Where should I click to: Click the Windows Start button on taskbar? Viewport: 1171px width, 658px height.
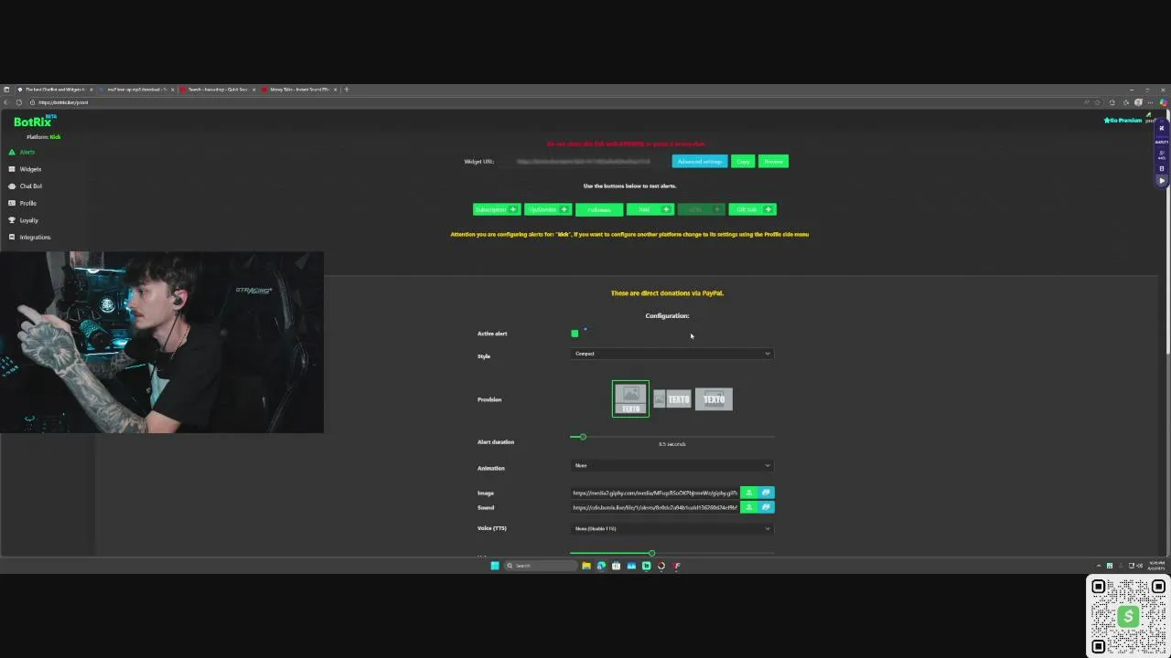pyautogui.click(x=495, y=566)
